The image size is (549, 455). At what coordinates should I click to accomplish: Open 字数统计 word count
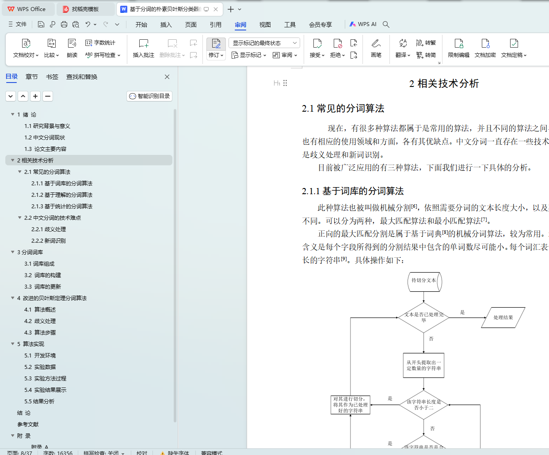(100, 43)
